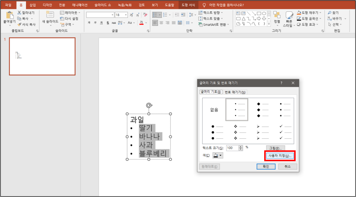Select right arrow shape in gallery

pos(259,18)
